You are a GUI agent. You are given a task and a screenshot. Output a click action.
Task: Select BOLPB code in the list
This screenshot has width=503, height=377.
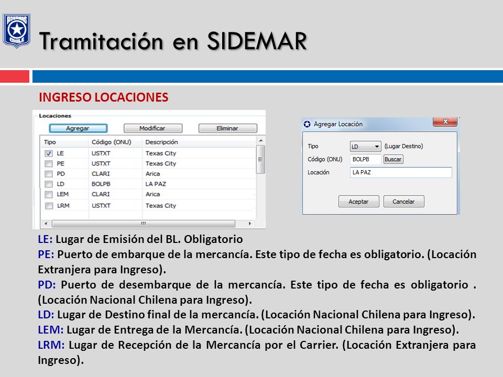[101, 184]
